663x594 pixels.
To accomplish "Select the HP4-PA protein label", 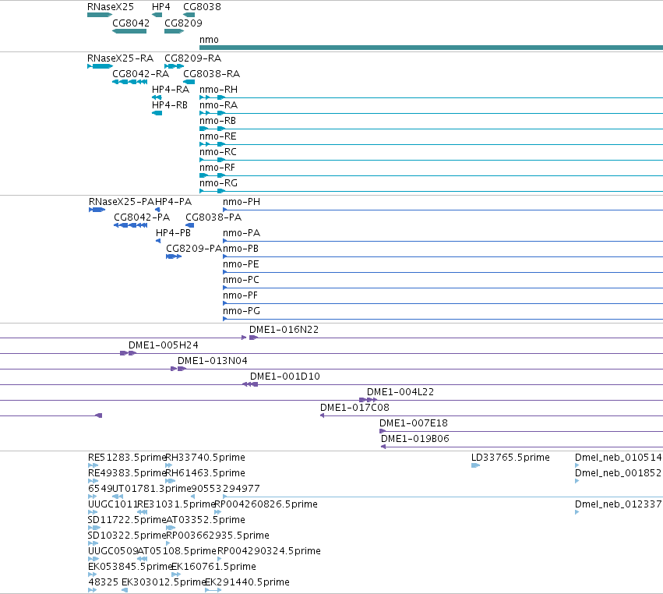I will coord(174,202).
